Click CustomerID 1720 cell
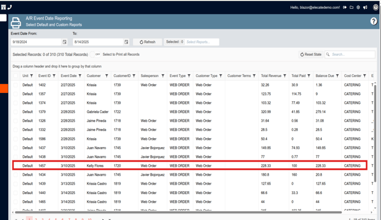The height and width of the screenshot is (220, 381). coord(117,166)
